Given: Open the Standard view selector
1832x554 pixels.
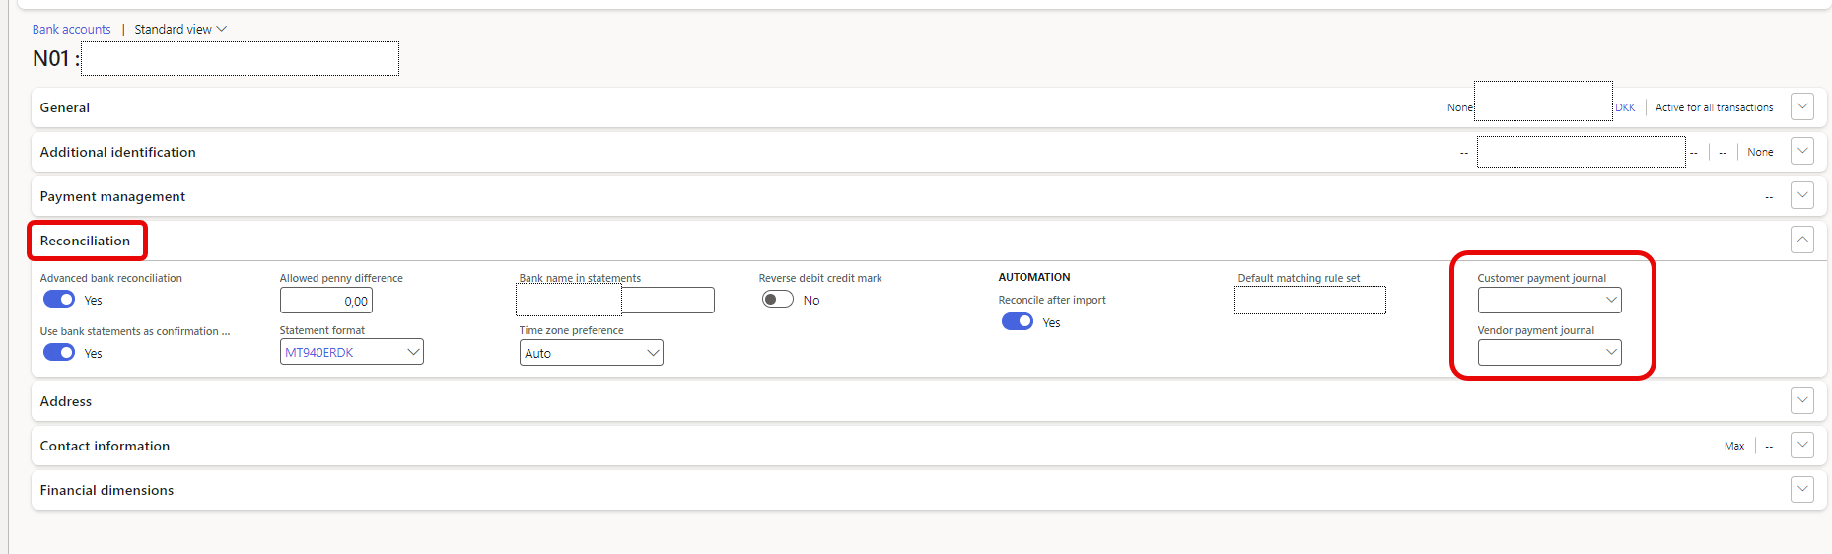Looking at the screenshot, I should [180, 29].
